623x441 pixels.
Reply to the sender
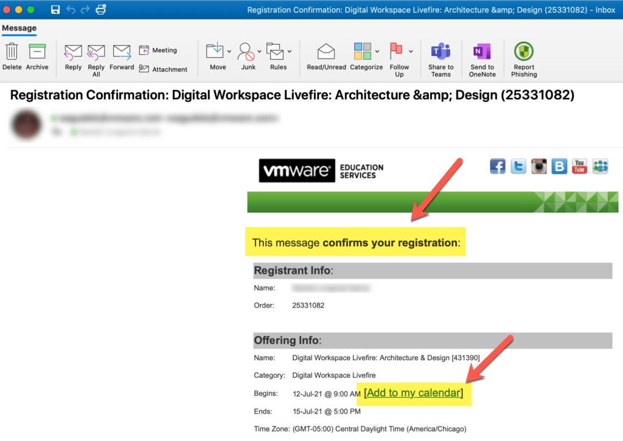[73, 57]
